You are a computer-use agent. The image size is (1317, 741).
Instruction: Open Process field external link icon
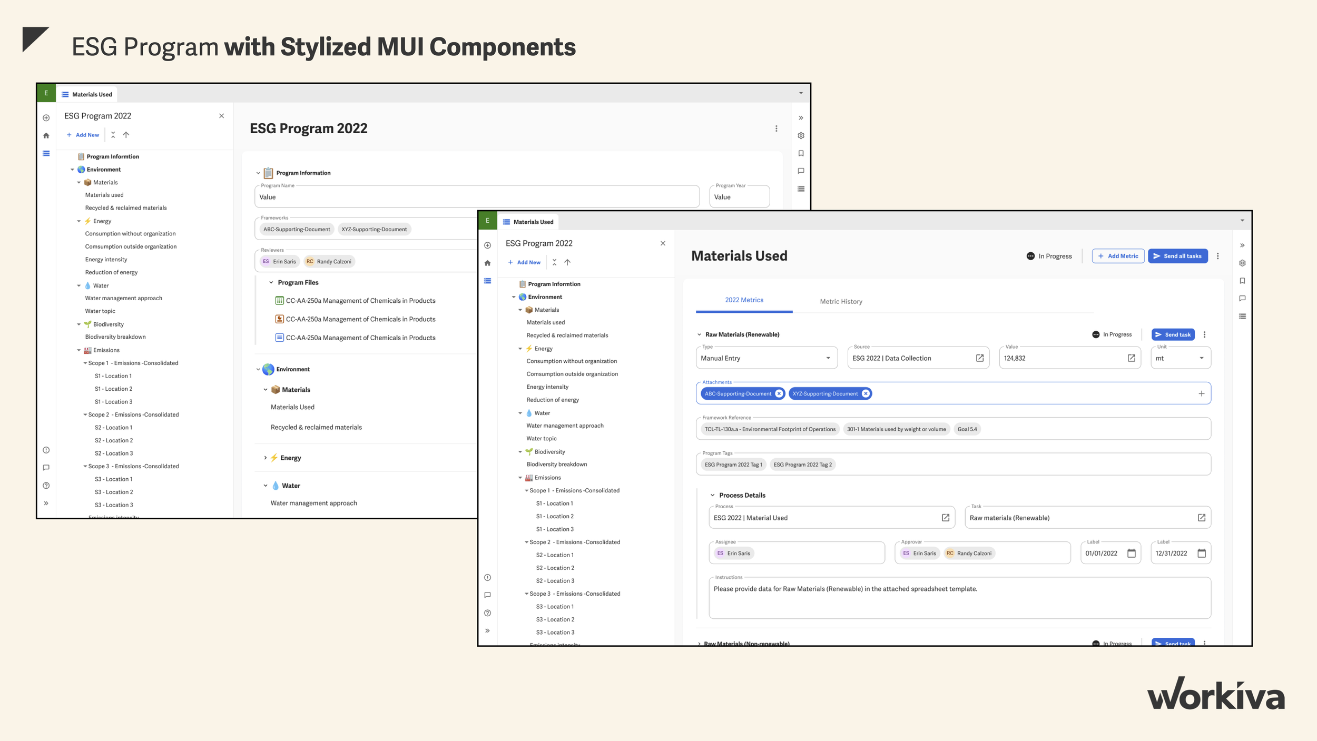pos(945,518)
